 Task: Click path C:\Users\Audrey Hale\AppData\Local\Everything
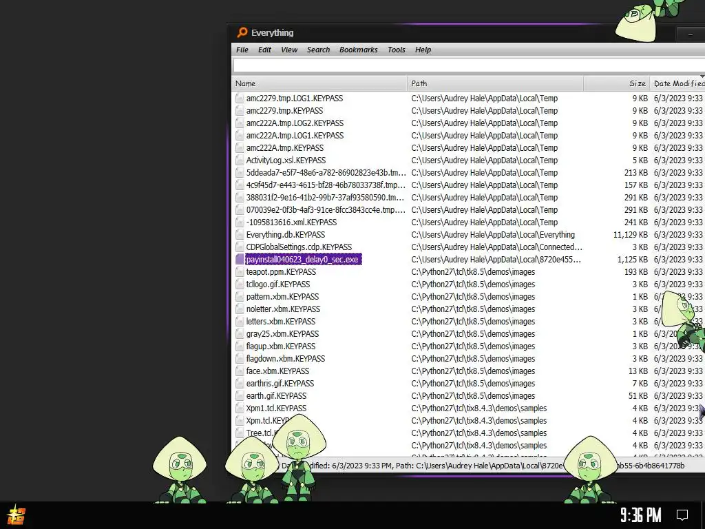(x=493, y=234)
